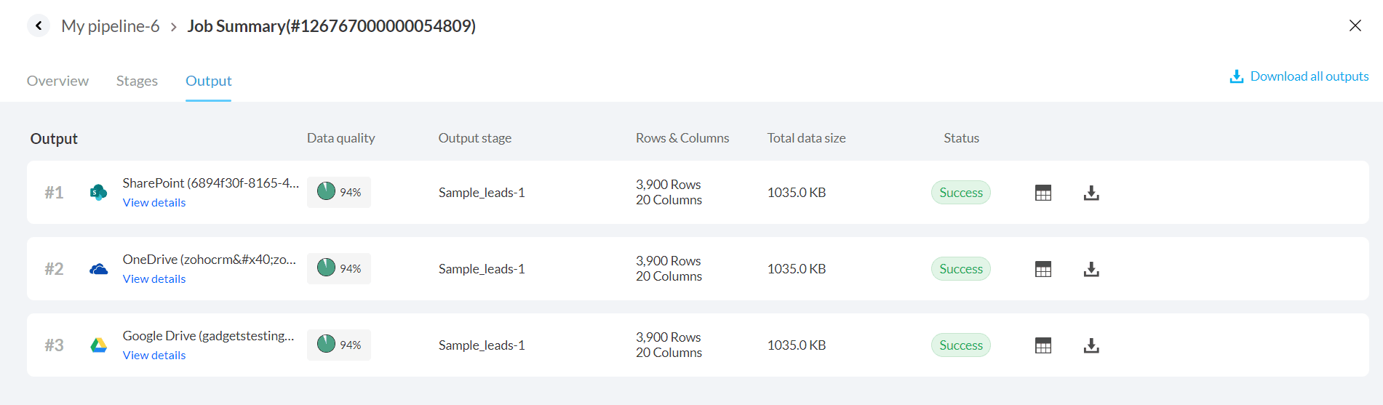Download the SharePoint output file
The height and width of the screenshot is (405, 1383).
point(1091,193)
